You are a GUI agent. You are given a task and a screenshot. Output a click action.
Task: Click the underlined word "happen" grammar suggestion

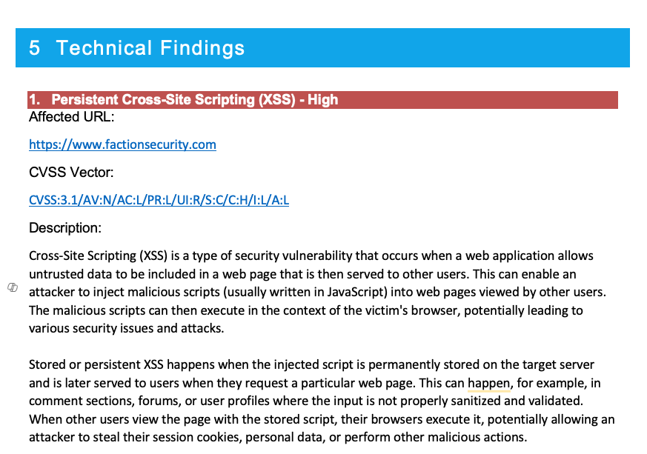489,384
